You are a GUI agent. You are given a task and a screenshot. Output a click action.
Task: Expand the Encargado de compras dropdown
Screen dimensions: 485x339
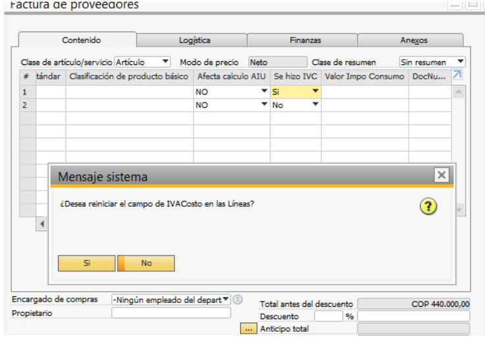coord(226,300)
